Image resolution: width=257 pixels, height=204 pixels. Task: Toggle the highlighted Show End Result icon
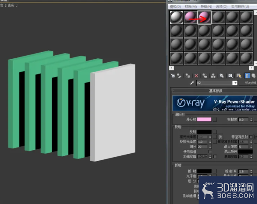click(x=247, y=76)
